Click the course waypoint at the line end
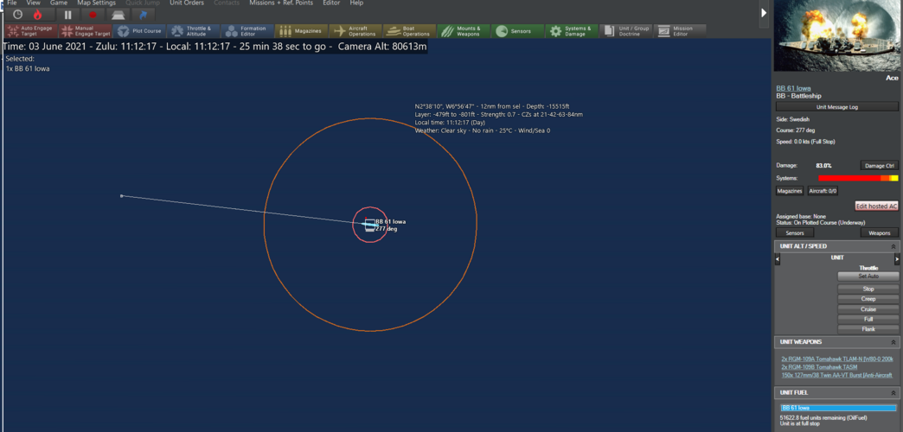This screenshot has width=903, height=432. click(x=121, y=196)
